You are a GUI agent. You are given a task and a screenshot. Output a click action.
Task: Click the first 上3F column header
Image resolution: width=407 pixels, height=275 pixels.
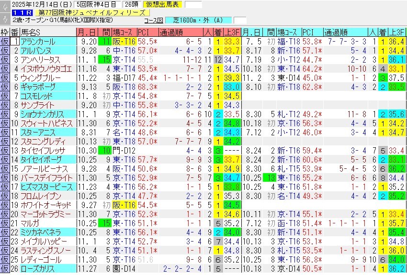232,33
